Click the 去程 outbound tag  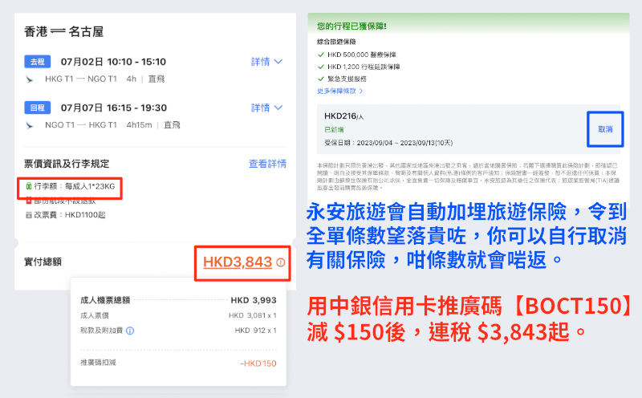coord(37,62)
